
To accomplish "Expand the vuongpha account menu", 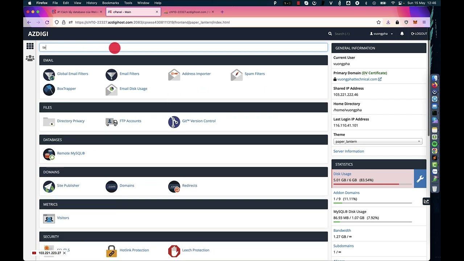I will [380, 33].
